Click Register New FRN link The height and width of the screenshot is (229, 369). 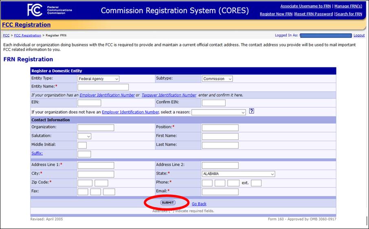[x=276, y=14]
